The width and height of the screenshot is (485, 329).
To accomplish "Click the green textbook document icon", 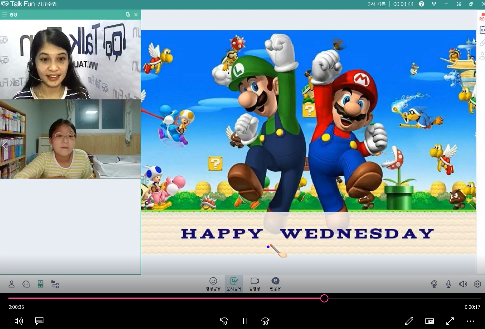I will (40, 284).
